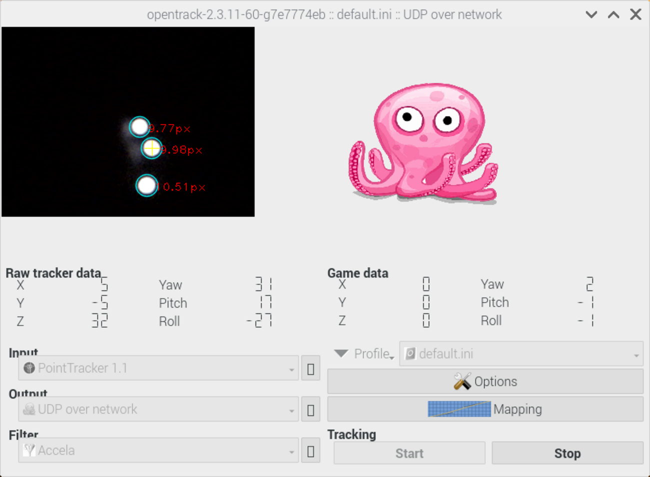Click the raw tracker Roll value -27
The width and height of the screenshot is (650, 477).
pos(259,321)
